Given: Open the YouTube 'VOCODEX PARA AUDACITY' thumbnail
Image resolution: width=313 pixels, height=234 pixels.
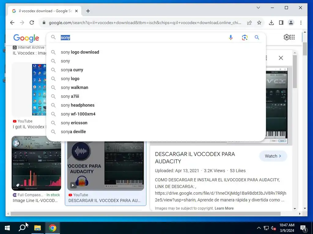Looking at the screenshot, I should click(105, 165).
